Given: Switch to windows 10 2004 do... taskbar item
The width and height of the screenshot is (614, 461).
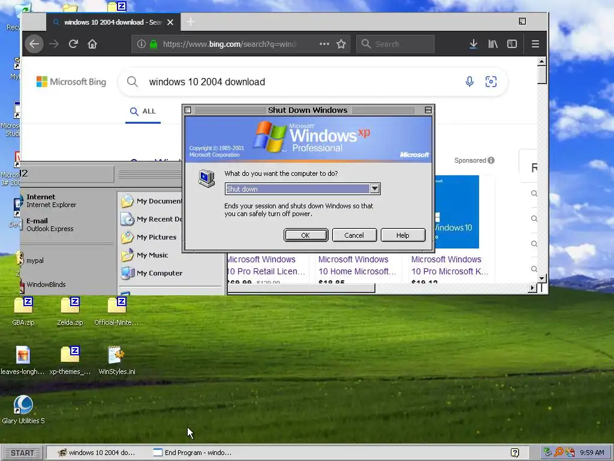Looking at the screenshot, I should pyautogui.click(x=97, y=453).
